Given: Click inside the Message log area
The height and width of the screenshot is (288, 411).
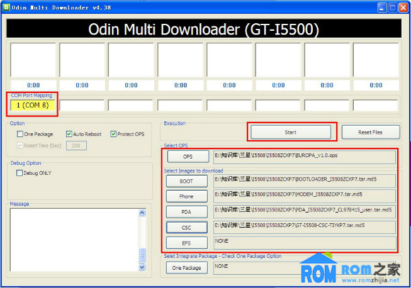Looking at the screenshot, I should pyautogui.click(x=74, y=240).
